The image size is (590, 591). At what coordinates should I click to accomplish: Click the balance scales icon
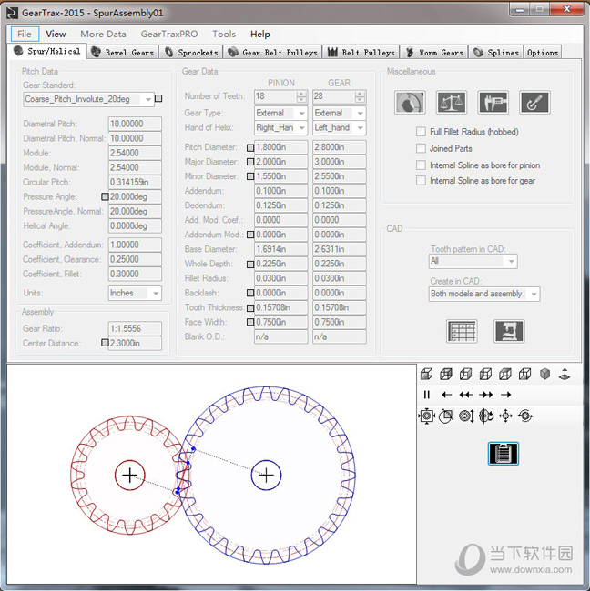[452, 102]
